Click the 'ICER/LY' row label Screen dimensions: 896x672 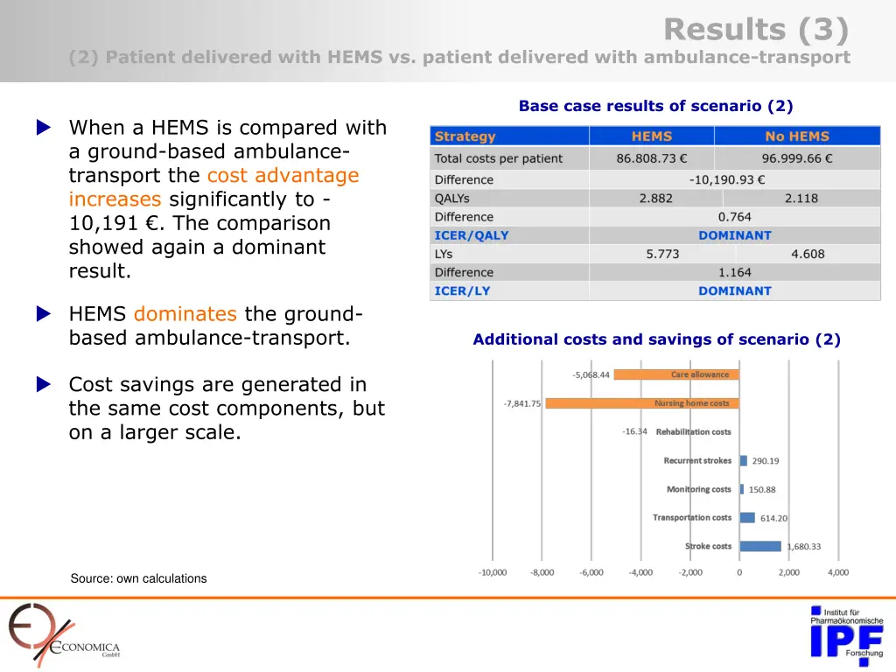tap(462, 290)
